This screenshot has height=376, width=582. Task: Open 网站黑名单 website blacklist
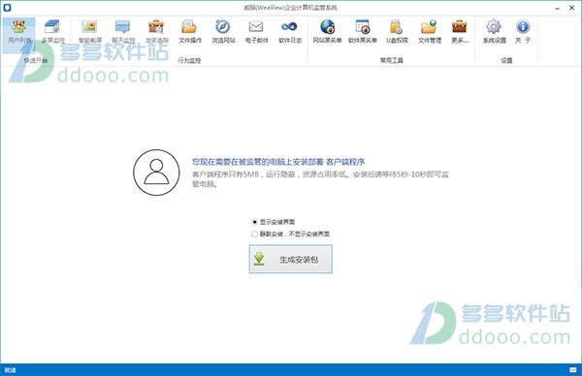click(x=327, y=32)
